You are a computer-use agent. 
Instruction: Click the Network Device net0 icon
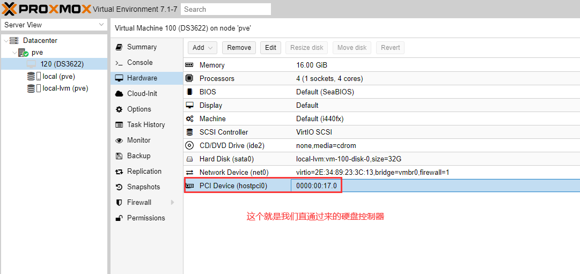[189, 173]
